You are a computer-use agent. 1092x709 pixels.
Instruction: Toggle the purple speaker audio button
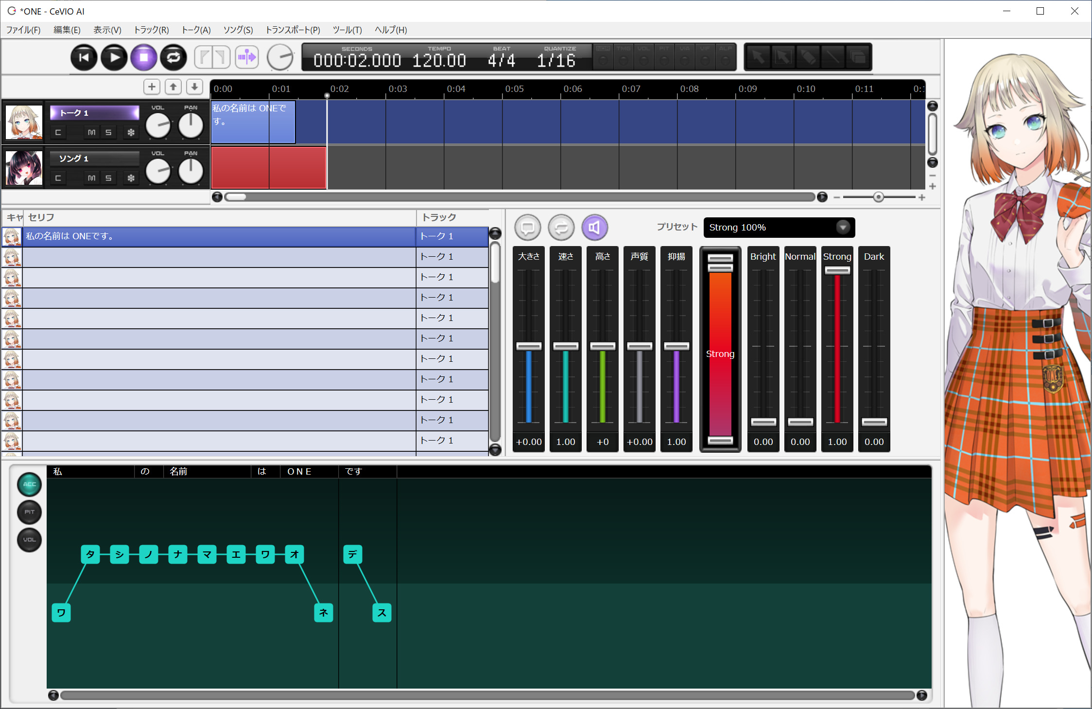595,228
